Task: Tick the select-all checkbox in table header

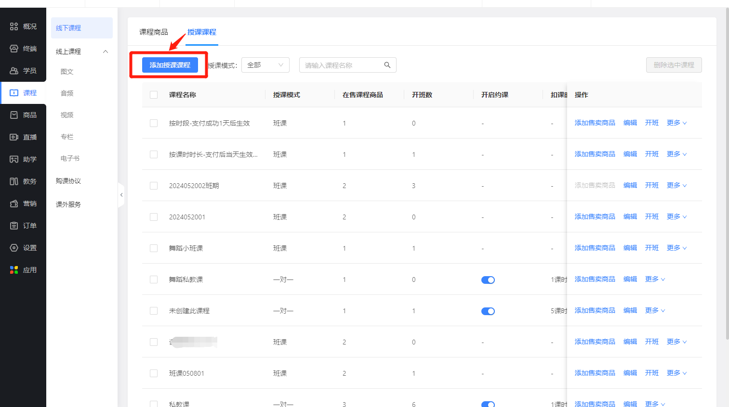Action: (154, 95)
